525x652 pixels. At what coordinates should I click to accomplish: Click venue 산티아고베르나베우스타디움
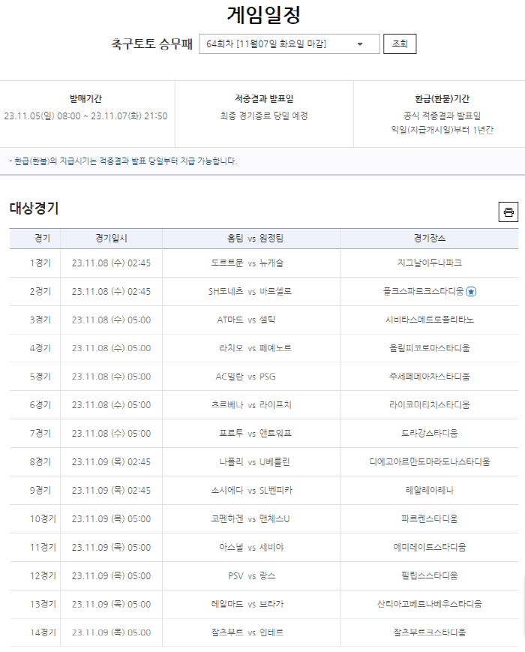430,604
